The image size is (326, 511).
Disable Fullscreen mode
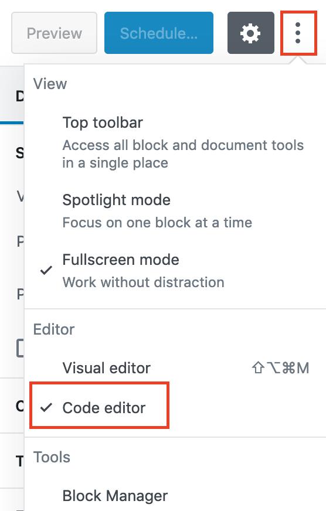[175, 271]
